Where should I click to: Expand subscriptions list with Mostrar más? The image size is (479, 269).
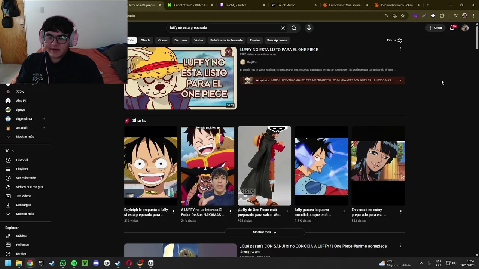[x=25, y=137]
